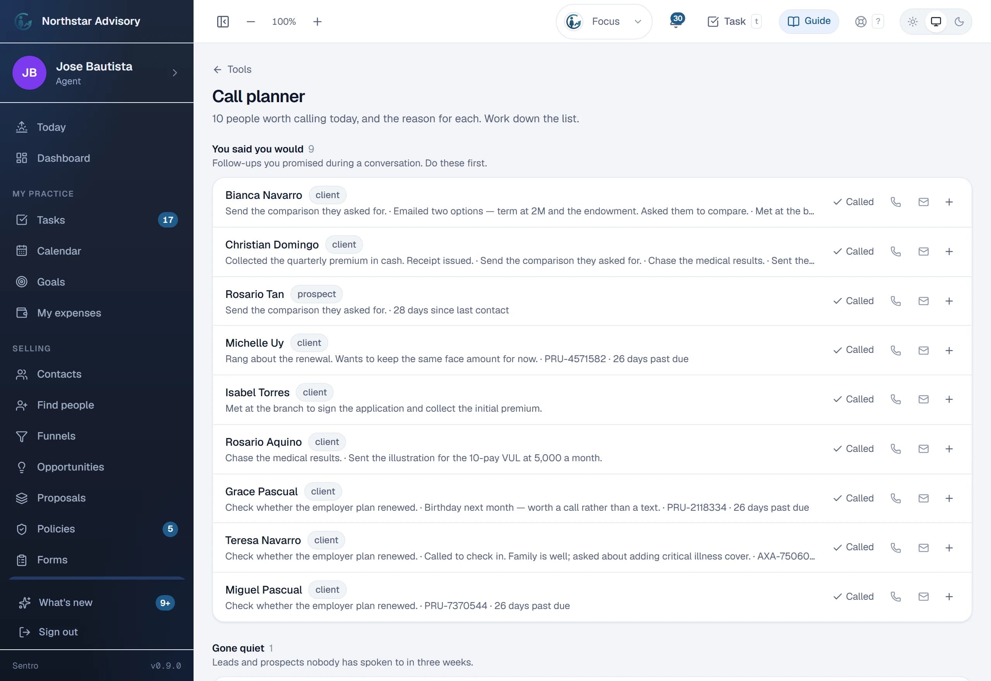
Task: Click Sign out
Action: click(96, 632)
